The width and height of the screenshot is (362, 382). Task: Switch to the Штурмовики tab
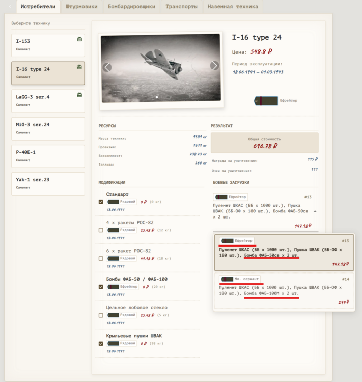coord(81,6)
